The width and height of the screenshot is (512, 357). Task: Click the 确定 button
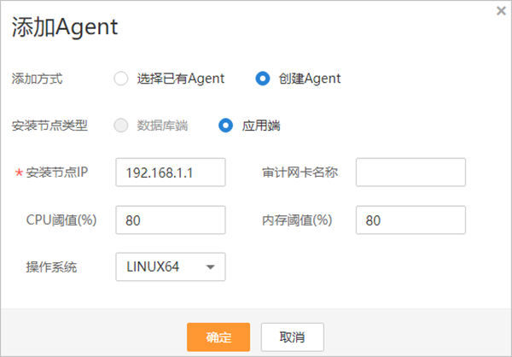[x=218, y=337]
